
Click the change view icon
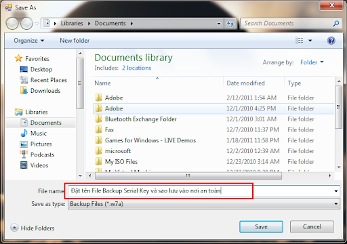coord(300,41)
